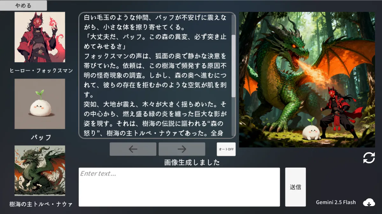Screen dimensions: 382x214
Task: Click the Gemini 2.5 Flash model label
Action: 336,202
